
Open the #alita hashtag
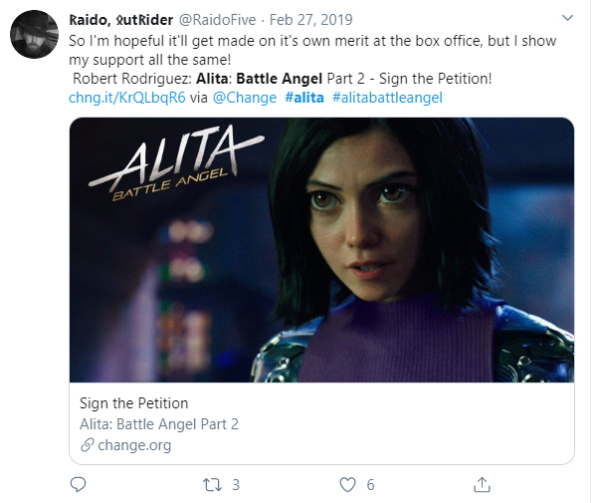coord(304,98)
